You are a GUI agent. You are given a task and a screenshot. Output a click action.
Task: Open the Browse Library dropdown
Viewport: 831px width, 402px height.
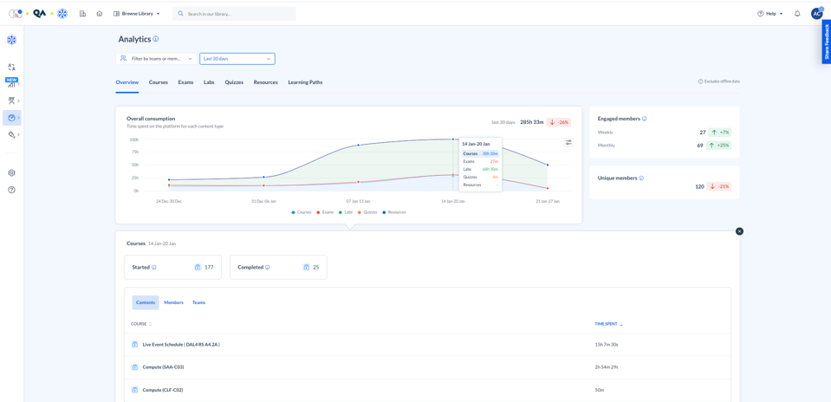137,14
